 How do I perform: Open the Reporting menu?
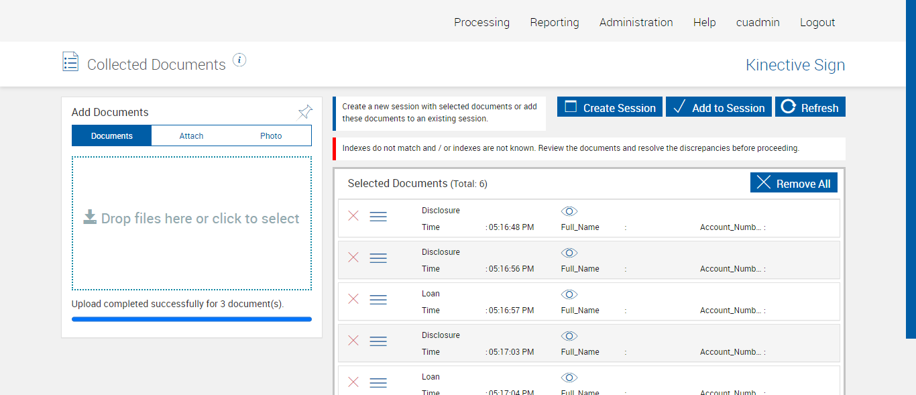pyautogui.click(x=554, y=22)
